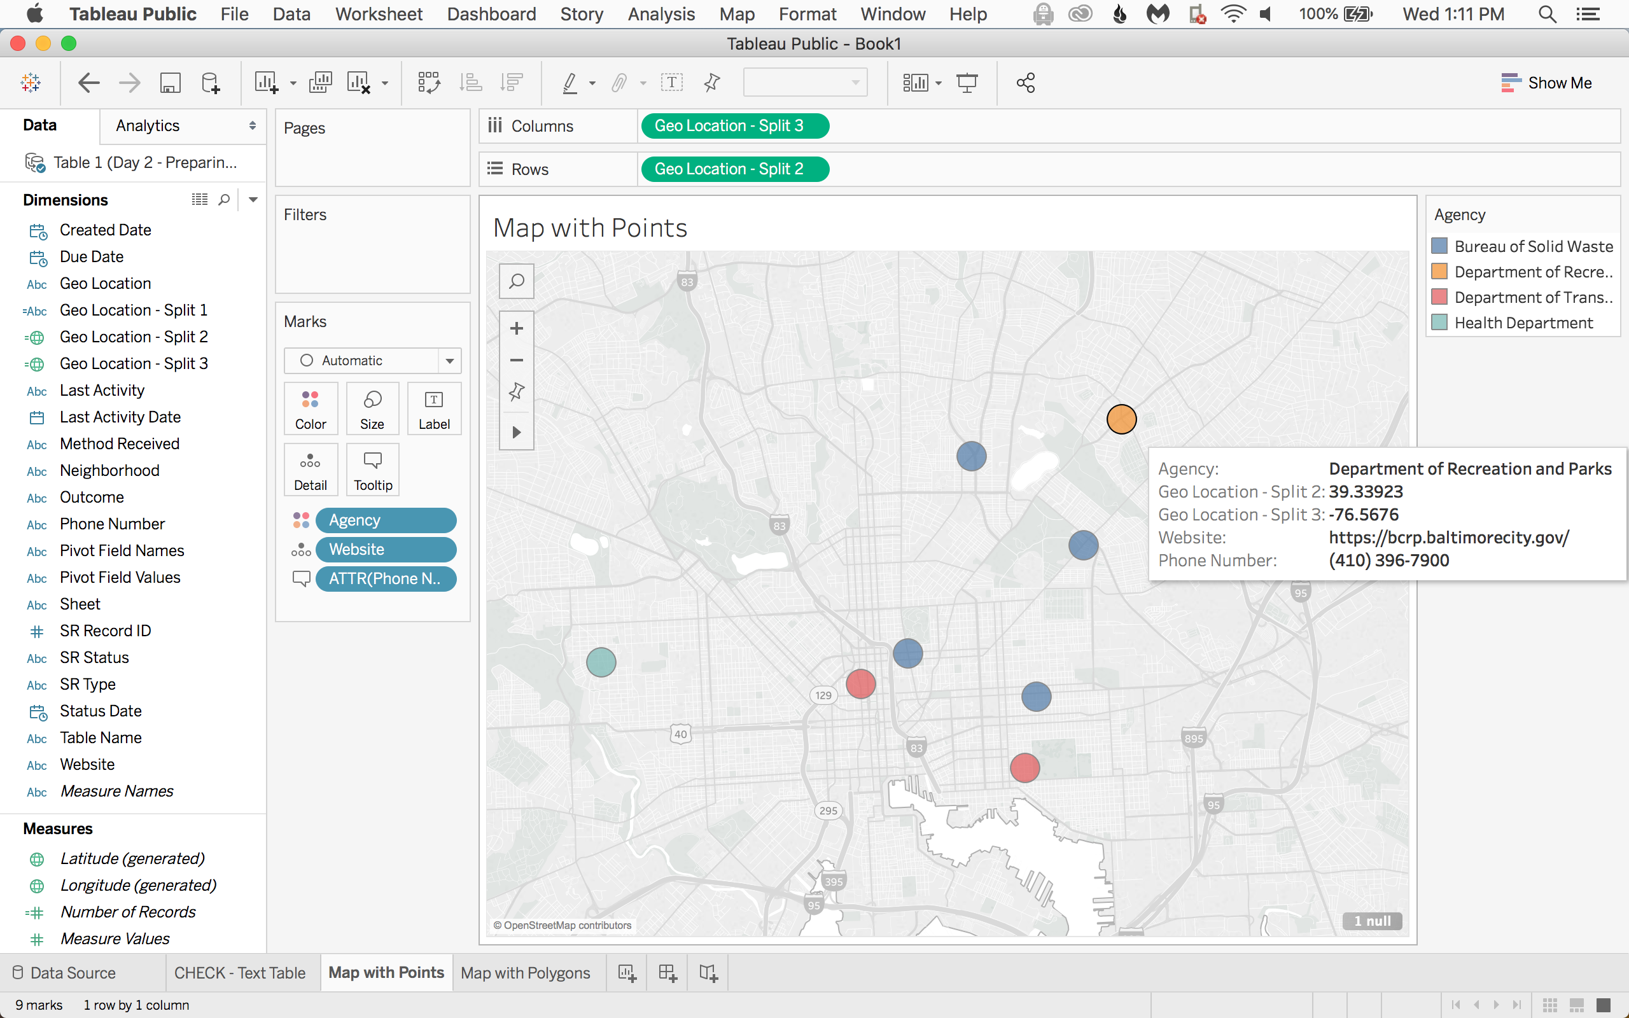The width and height of the screenshot is (1629, 1018).
Task: Switch to the CHECK - Text Table sheet
Action: (240, 973)
